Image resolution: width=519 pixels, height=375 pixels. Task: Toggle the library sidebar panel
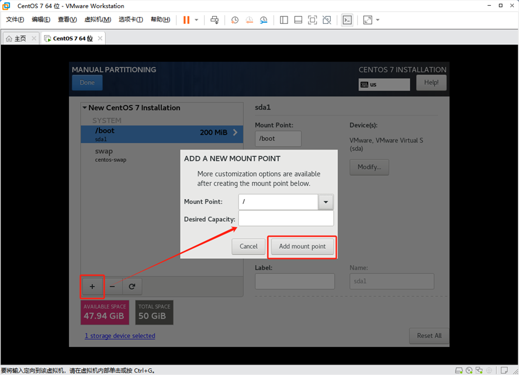pos(283,20)
